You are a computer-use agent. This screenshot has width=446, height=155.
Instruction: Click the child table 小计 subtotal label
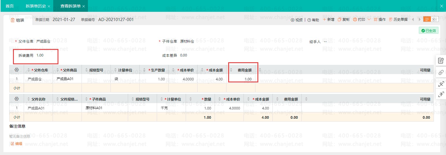[17, 117]
